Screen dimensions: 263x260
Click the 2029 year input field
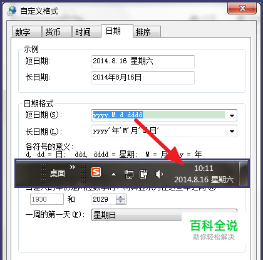pos(103,199)
